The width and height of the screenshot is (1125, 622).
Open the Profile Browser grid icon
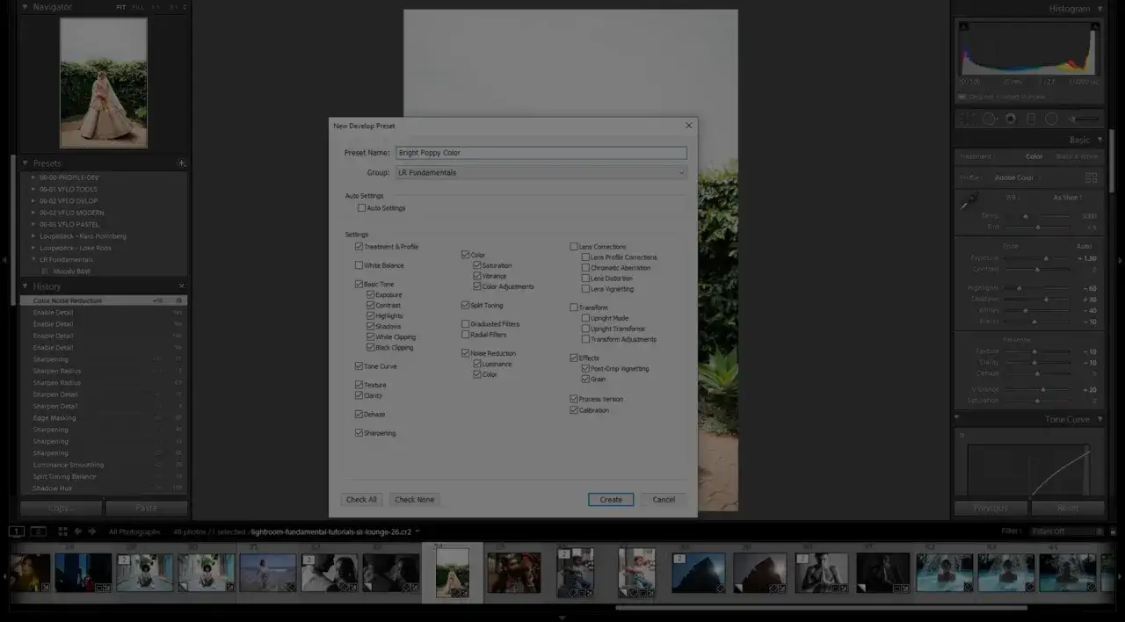[x=1092, y=177]
